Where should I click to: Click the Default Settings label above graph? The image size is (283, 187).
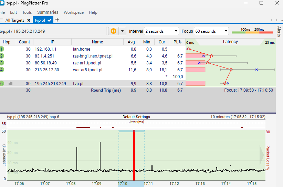click(x=136, y=117)
